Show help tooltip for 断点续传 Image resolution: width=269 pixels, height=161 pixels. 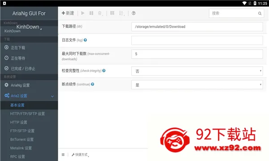(92, 84)
